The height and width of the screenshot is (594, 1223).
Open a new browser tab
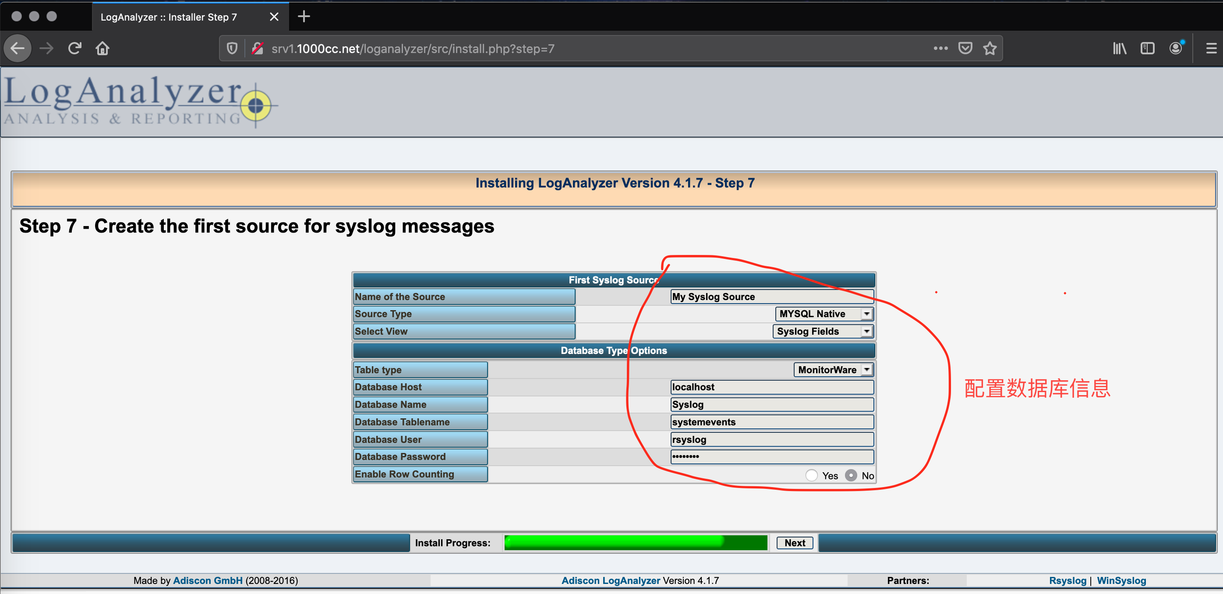pos(304,17)
